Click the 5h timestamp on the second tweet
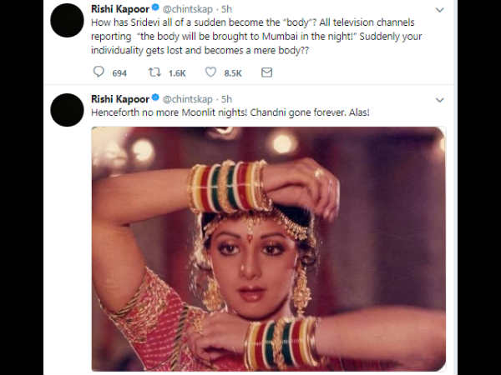This screenshot has width=501, height=375. (x=225, y=99)
